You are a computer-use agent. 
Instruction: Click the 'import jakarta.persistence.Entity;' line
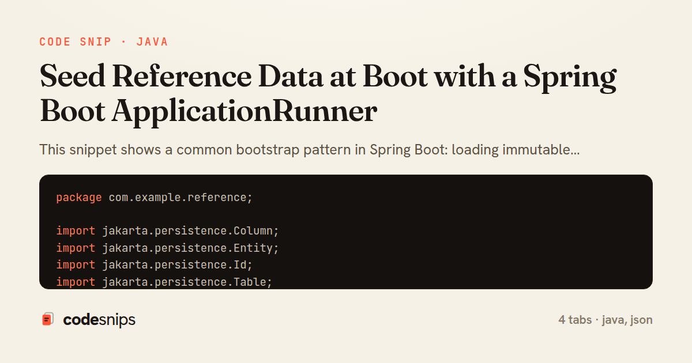point(168,248)
